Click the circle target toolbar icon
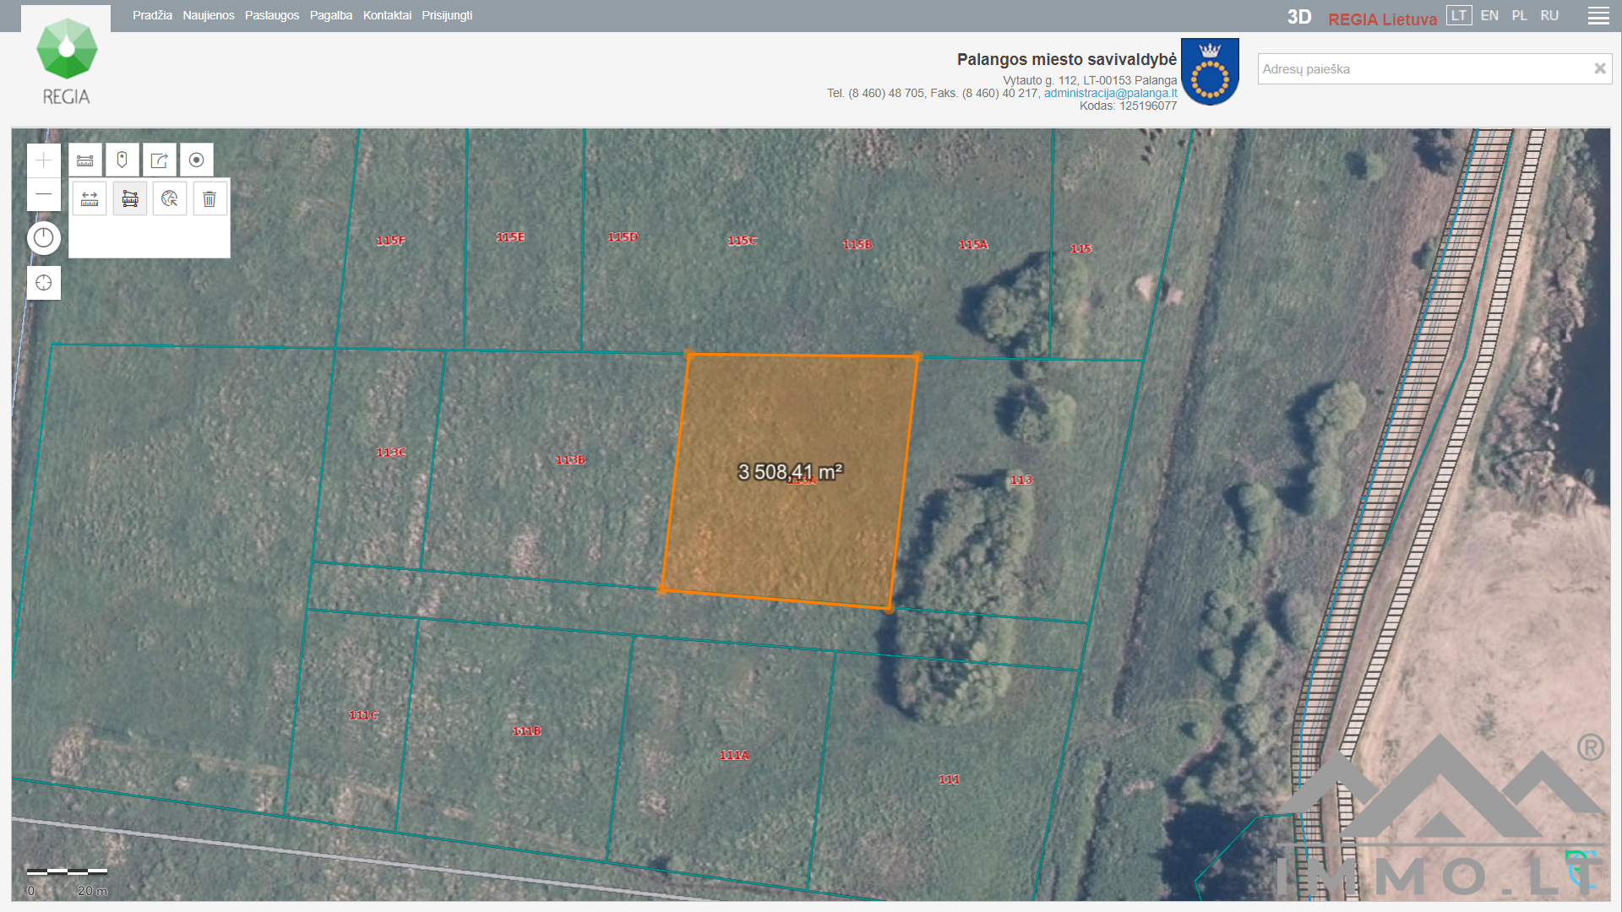Screen dimensions: 1622x912 [196, 160]
